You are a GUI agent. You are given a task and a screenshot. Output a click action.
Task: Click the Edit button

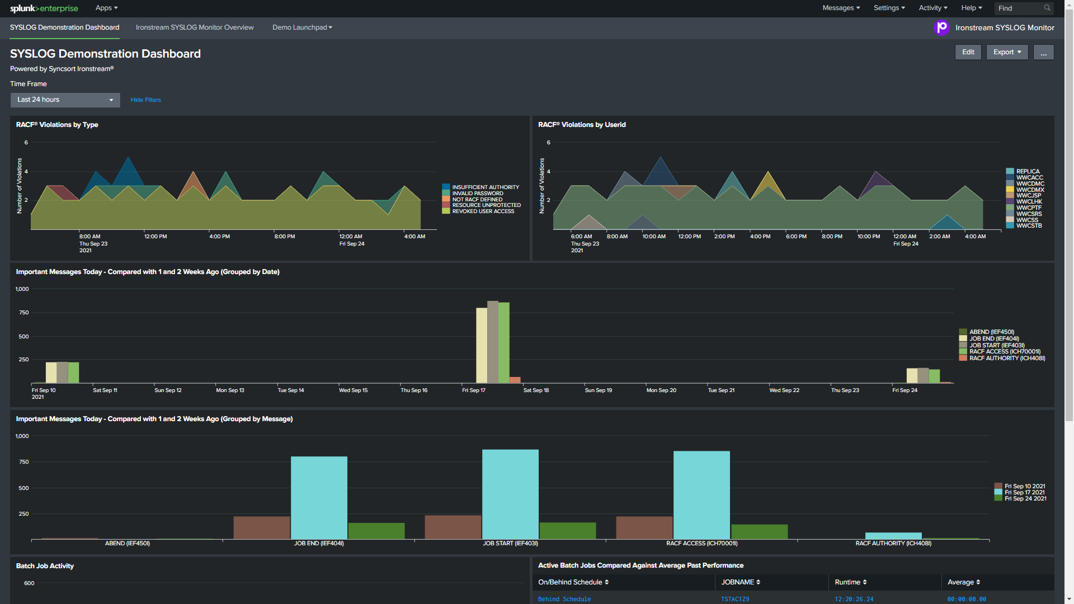coord(968,52)
